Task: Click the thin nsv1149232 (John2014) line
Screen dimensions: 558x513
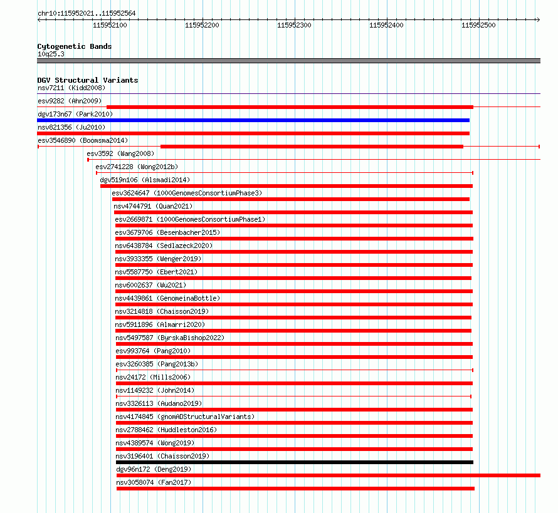Action: 294,396
